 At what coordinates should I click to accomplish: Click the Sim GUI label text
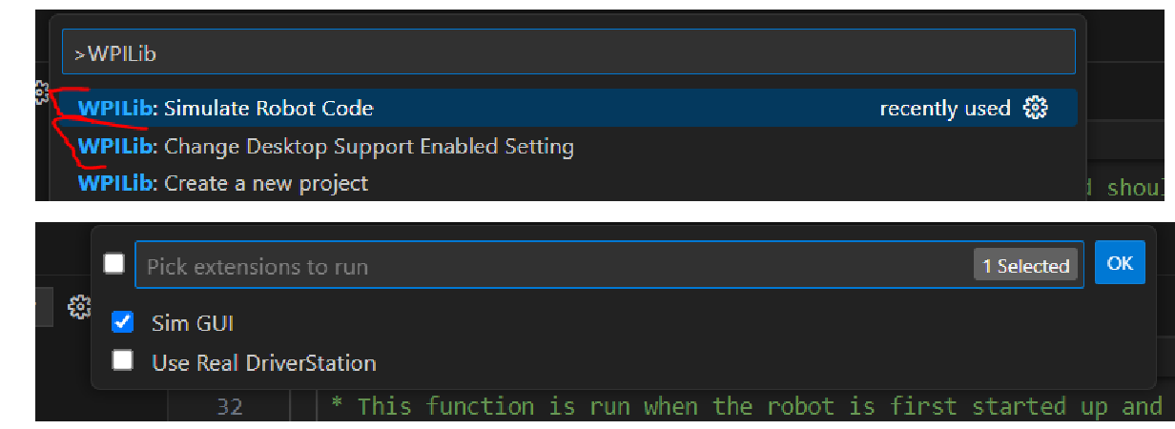[193, 323]
